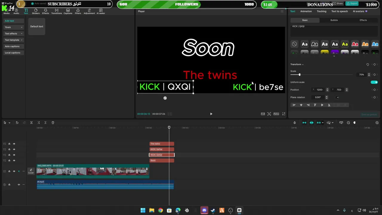382x215 pixels.
Task: Open the Effects panel
Action: (x=45, y=11)
